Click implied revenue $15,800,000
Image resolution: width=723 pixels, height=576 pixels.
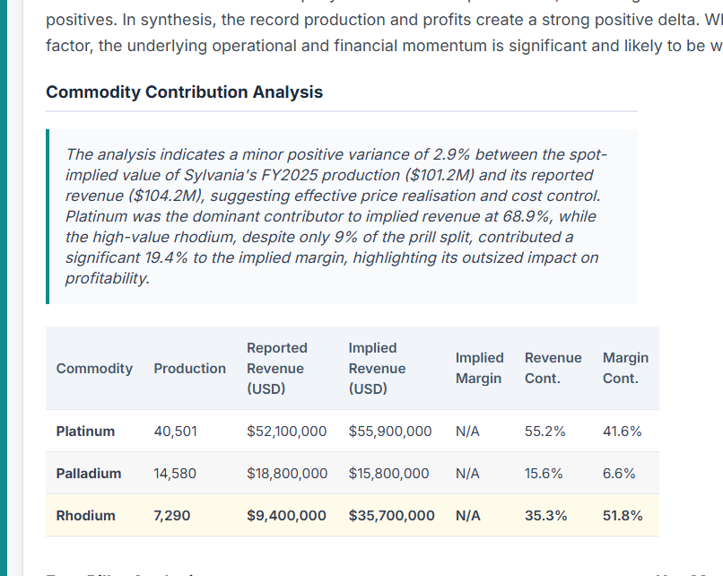click(388, 474)
